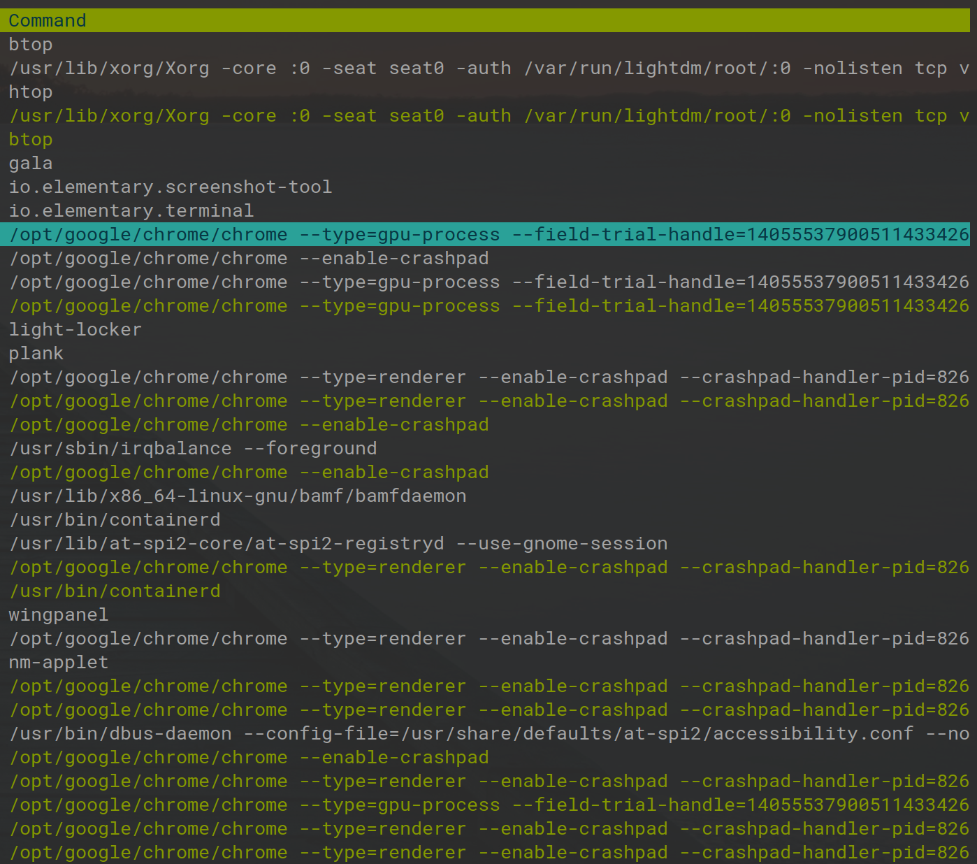The height and width of the screenshot is (864, 977).
Task: Select the wingpanel process row
Action: coord(485,614)
